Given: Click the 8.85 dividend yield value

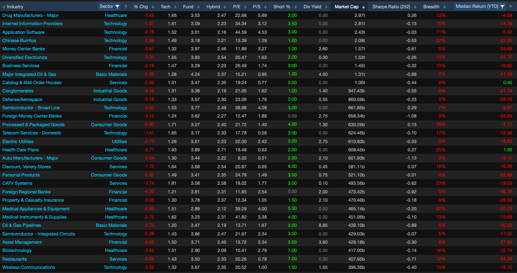Looking at the screenshot, I should click(323, 225).
